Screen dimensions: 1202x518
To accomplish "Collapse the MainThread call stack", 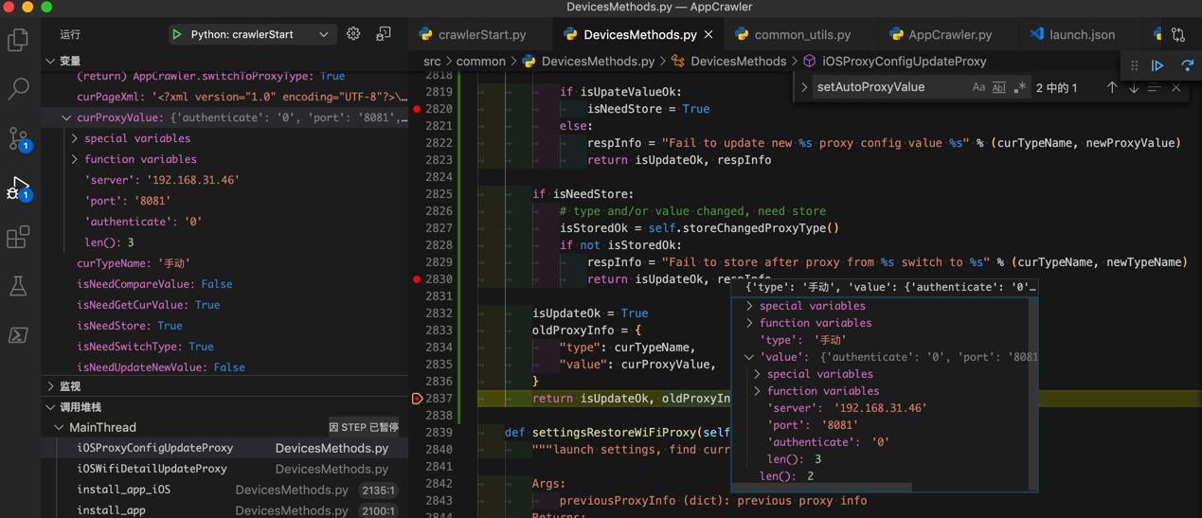I will pos(59,427).
